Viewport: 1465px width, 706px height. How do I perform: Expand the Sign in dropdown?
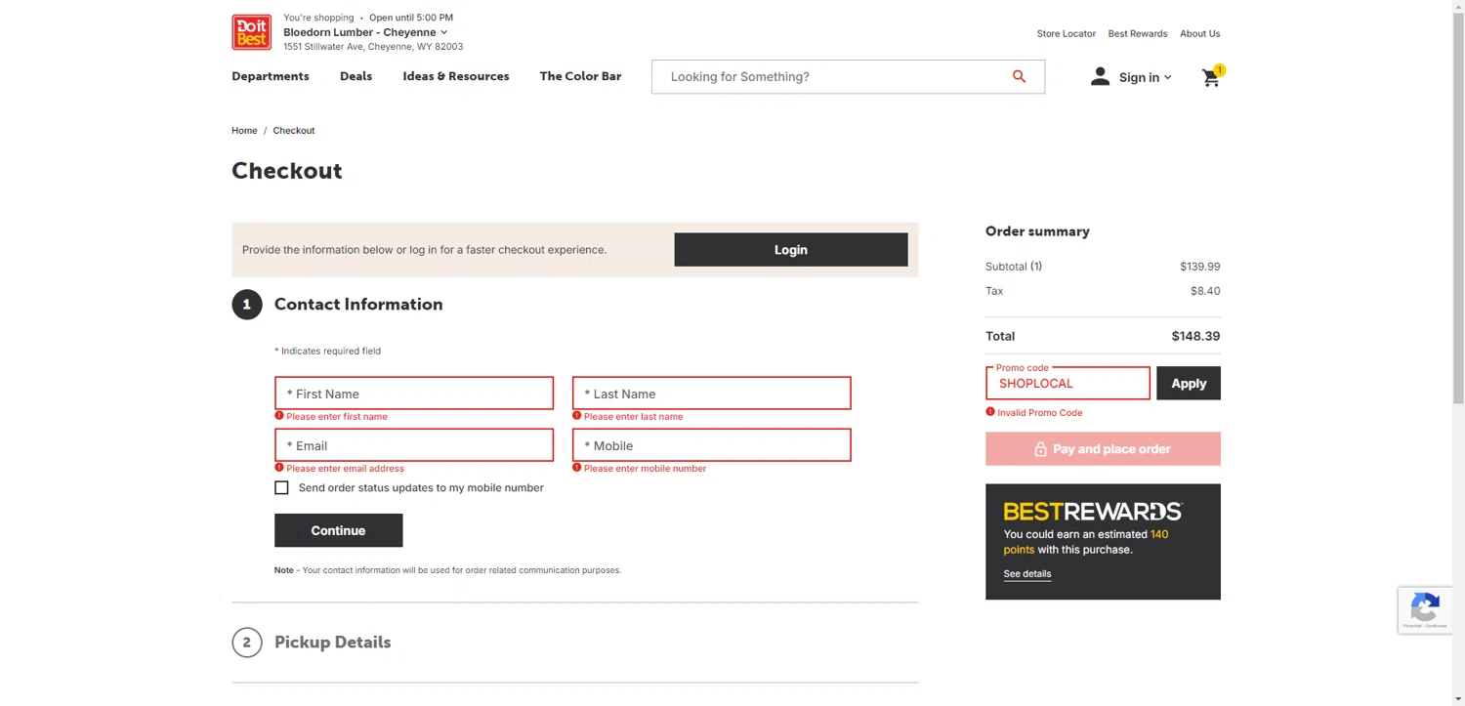click(1145, 77)
